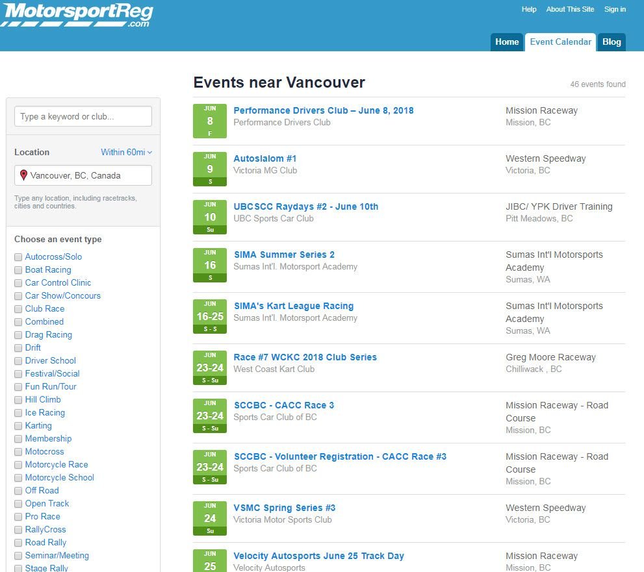The height and width of the screenshot is (572, 644).
Task: Click the June 24 Sunday date badge
Action: 210,518
